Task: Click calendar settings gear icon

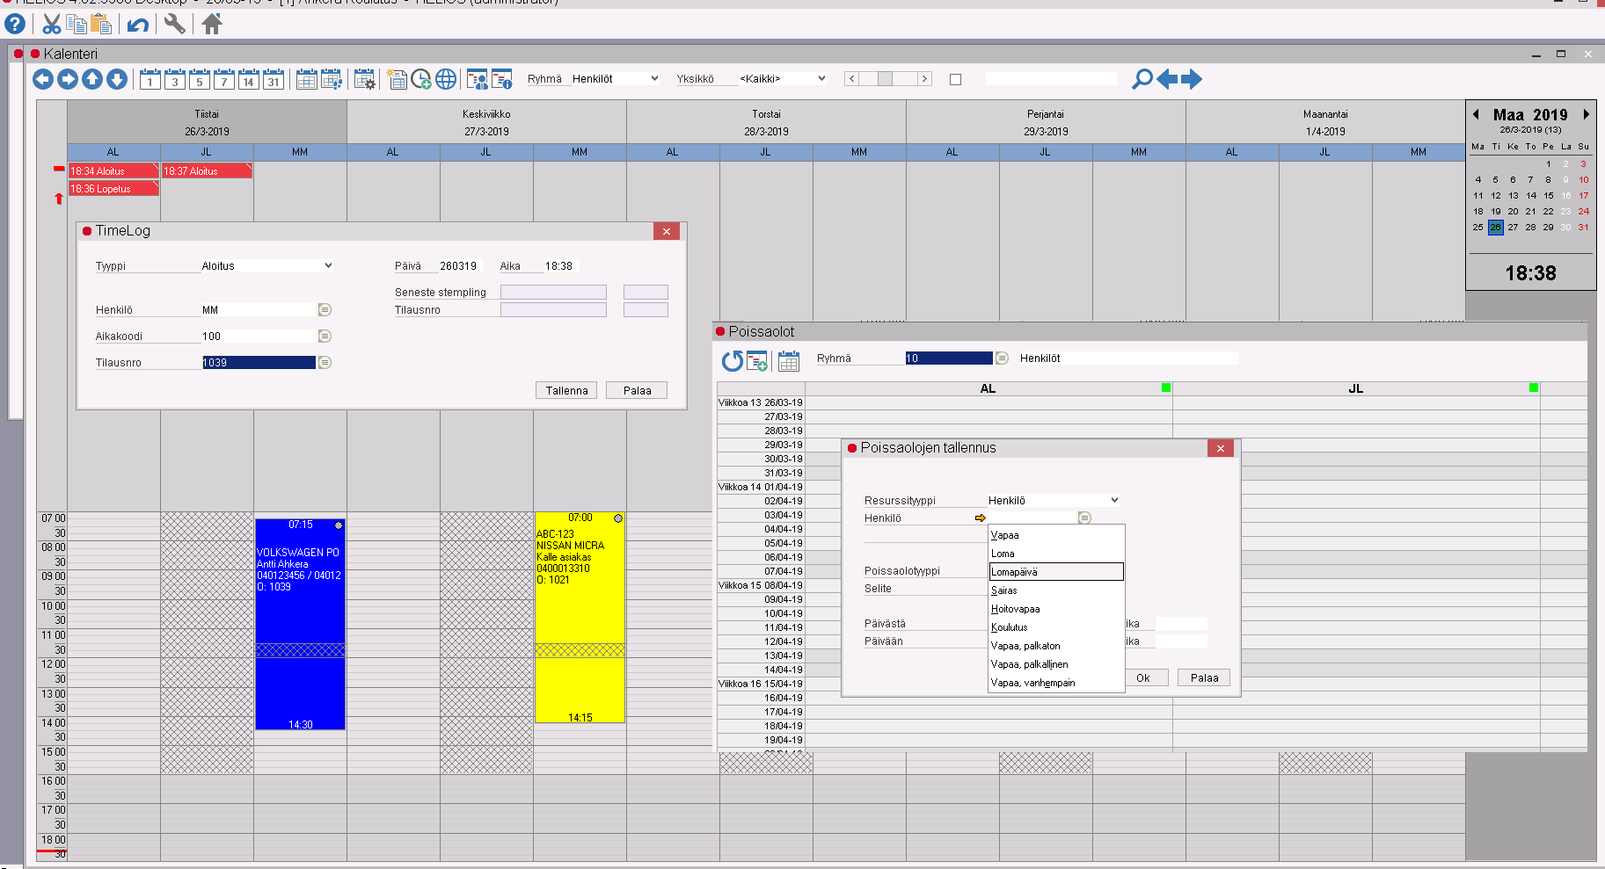Action: 365,79
